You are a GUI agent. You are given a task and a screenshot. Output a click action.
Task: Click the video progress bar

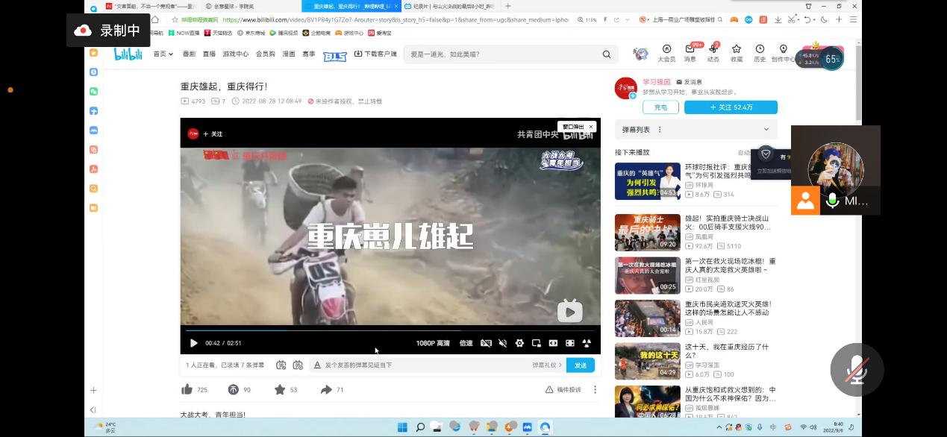click(x=390, y=330)
